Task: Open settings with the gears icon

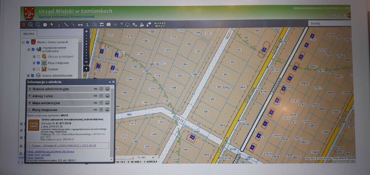Action: [x=135, y=25]
